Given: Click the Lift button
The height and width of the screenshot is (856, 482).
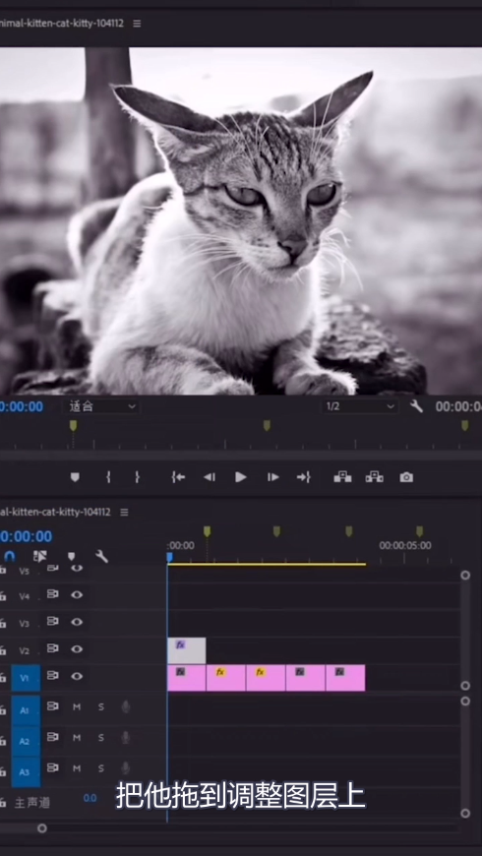Looking at the screenshot, I should click(x=342, y=477).
